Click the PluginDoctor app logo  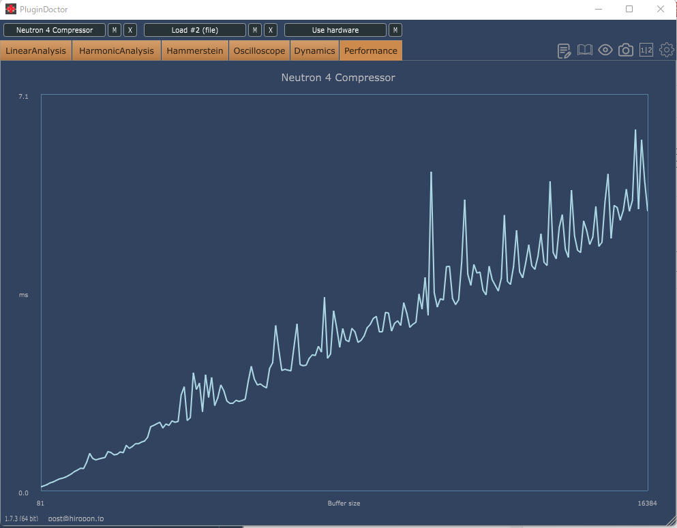[10, 9]
